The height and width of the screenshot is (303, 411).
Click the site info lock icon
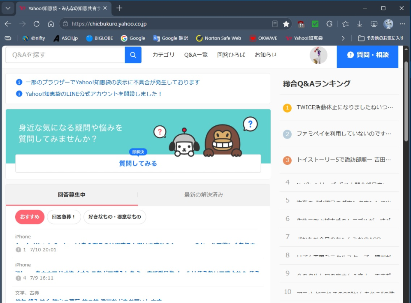pyautogui.click(x=65, y=24)
